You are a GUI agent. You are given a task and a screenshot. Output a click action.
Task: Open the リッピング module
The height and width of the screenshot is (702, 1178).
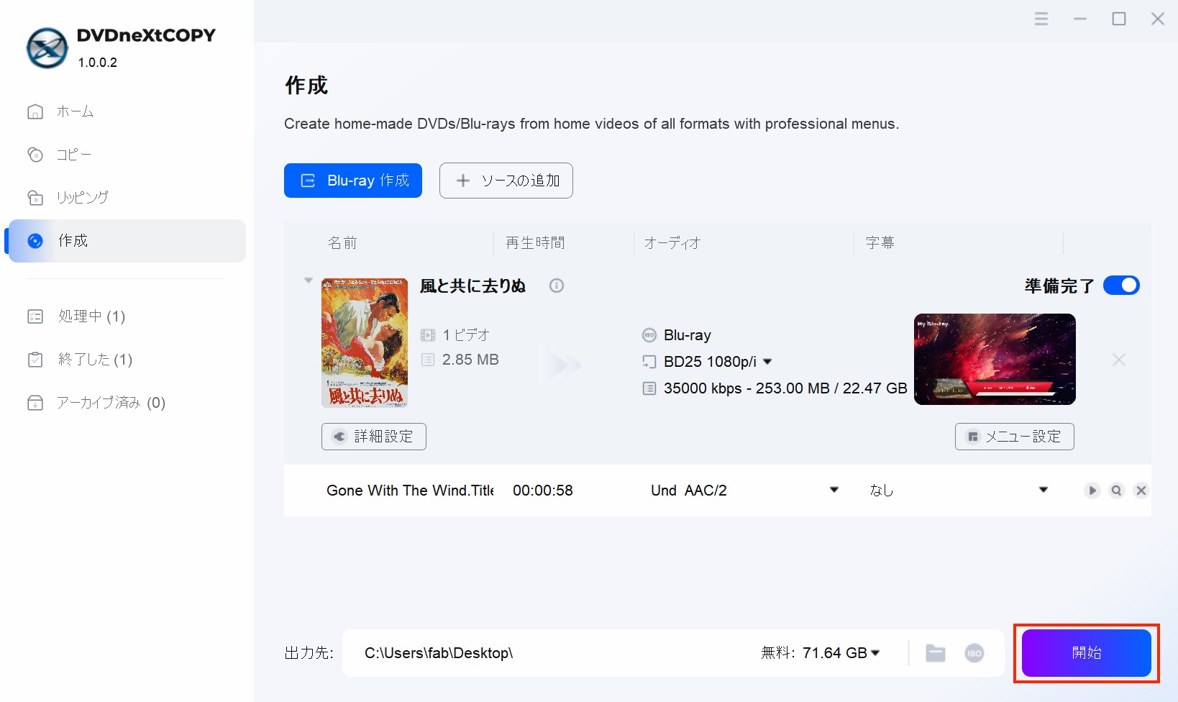(68, 197)
